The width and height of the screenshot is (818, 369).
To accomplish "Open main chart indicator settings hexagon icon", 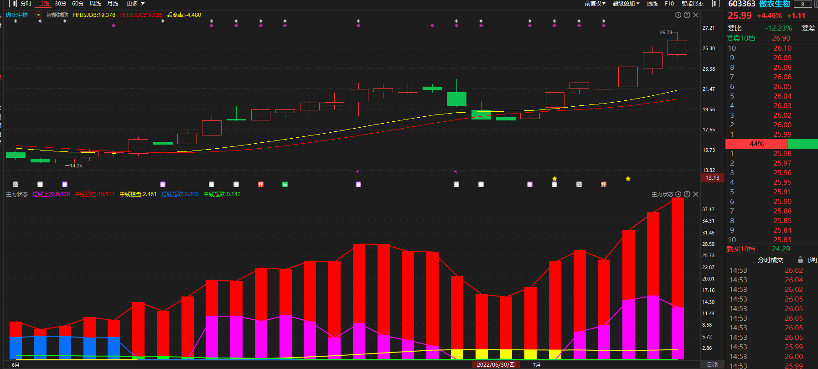I will tap(678, 15).
